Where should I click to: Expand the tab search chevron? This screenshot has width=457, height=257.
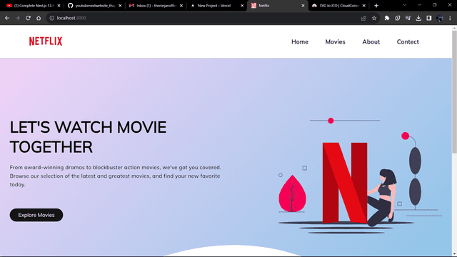404,5
